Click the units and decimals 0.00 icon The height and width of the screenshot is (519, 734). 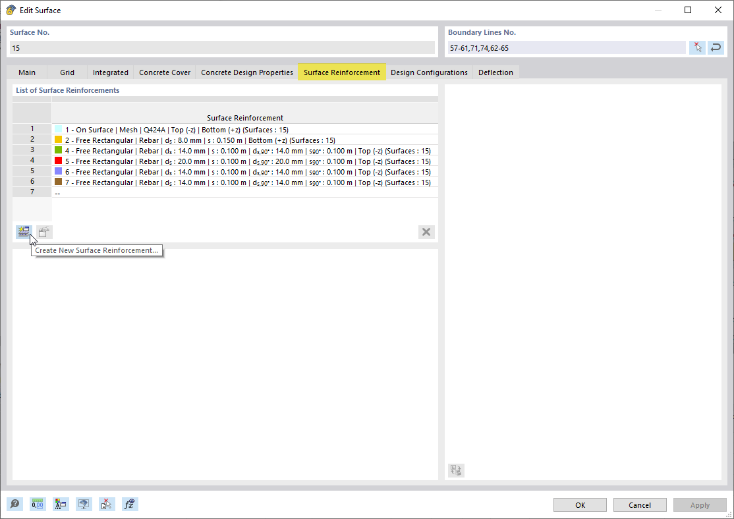[38, 504]
